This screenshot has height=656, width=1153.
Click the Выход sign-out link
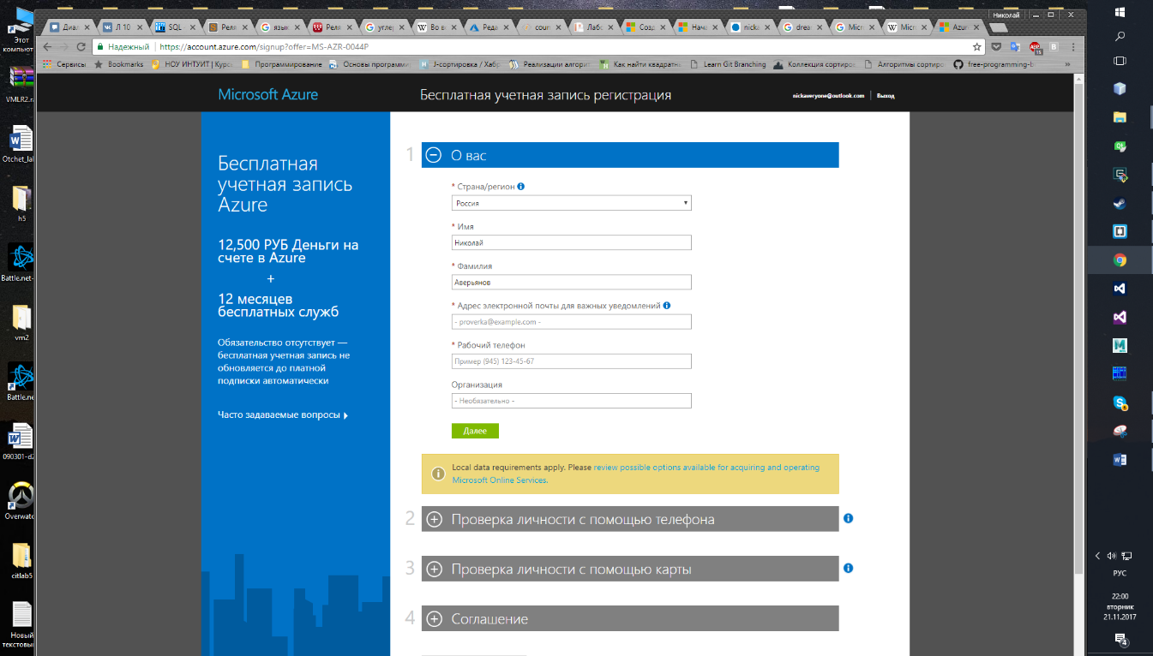coord(886,96)
